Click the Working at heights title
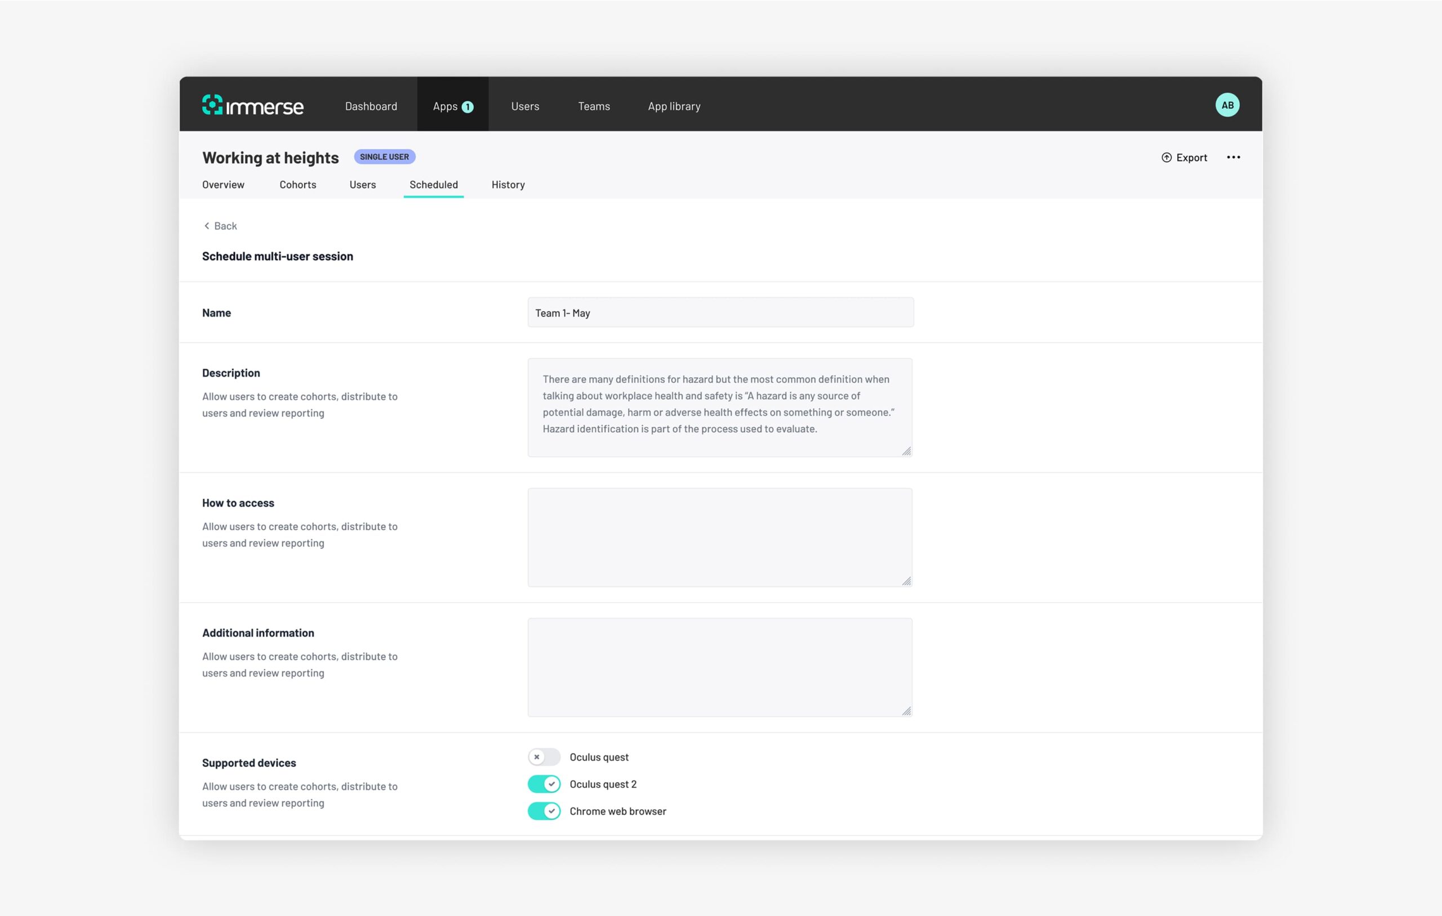 pos(270,158)
